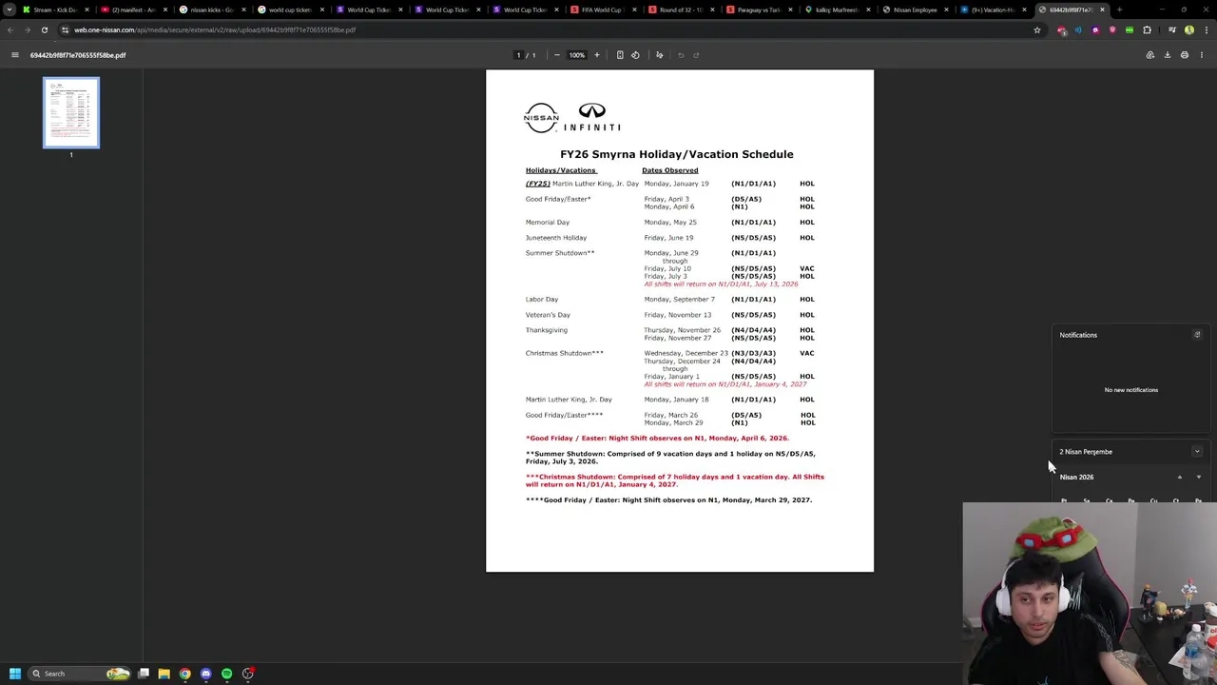Open Chrome three-dot menu

click(1206, 29)
